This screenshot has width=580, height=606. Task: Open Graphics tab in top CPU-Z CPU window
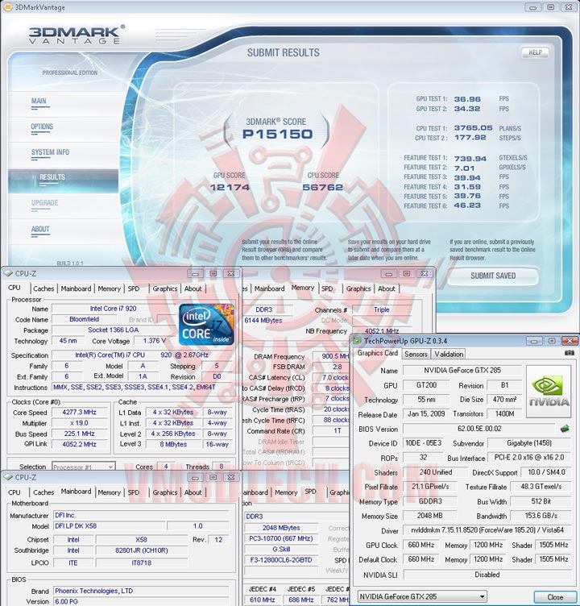pyautogui.click(x=164, y=288)
